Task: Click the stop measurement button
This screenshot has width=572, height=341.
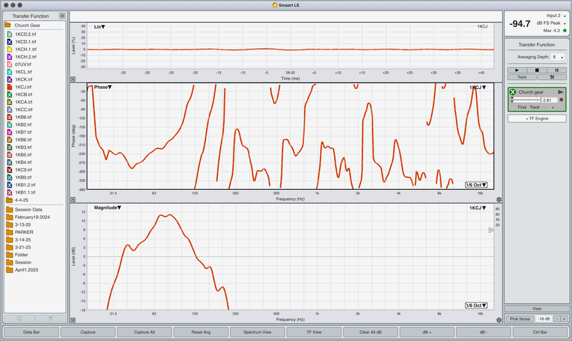Action: coord(537,70)
